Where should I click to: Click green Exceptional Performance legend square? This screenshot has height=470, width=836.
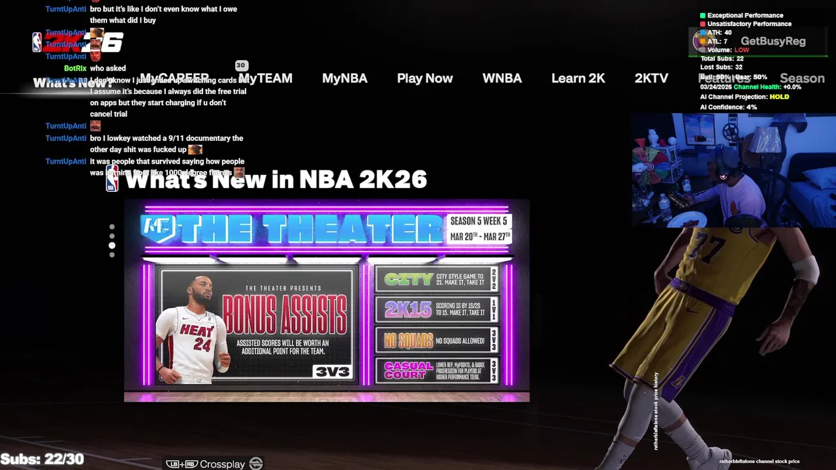pos(703,16)
